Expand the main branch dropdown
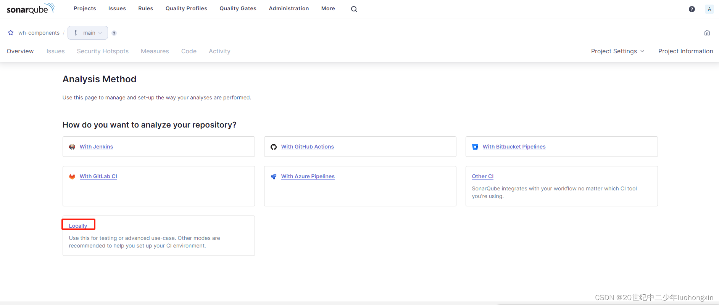719x305 pixels. click(x=88, y=33)
